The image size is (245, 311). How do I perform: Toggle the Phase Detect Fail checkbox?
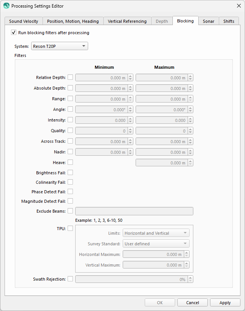coord(70,192)
